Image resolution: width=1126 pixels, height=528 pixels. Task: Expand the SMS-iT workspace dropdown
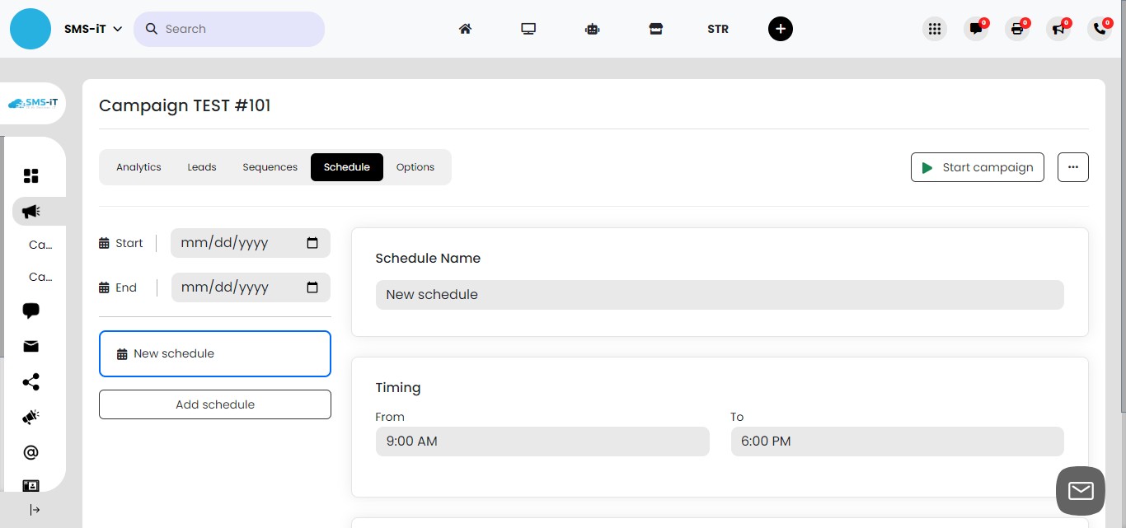tap(93, 28)
